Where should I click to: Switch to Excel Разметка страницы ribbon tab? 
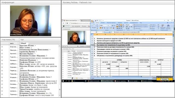point(111,23)
